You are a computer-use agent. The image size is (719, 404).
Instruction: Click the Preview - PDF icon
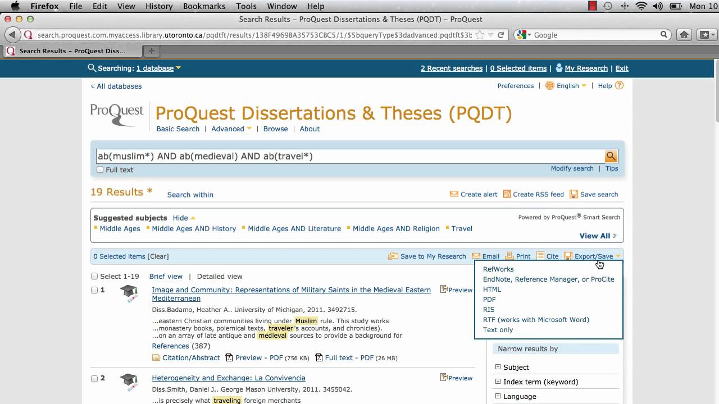229,357
